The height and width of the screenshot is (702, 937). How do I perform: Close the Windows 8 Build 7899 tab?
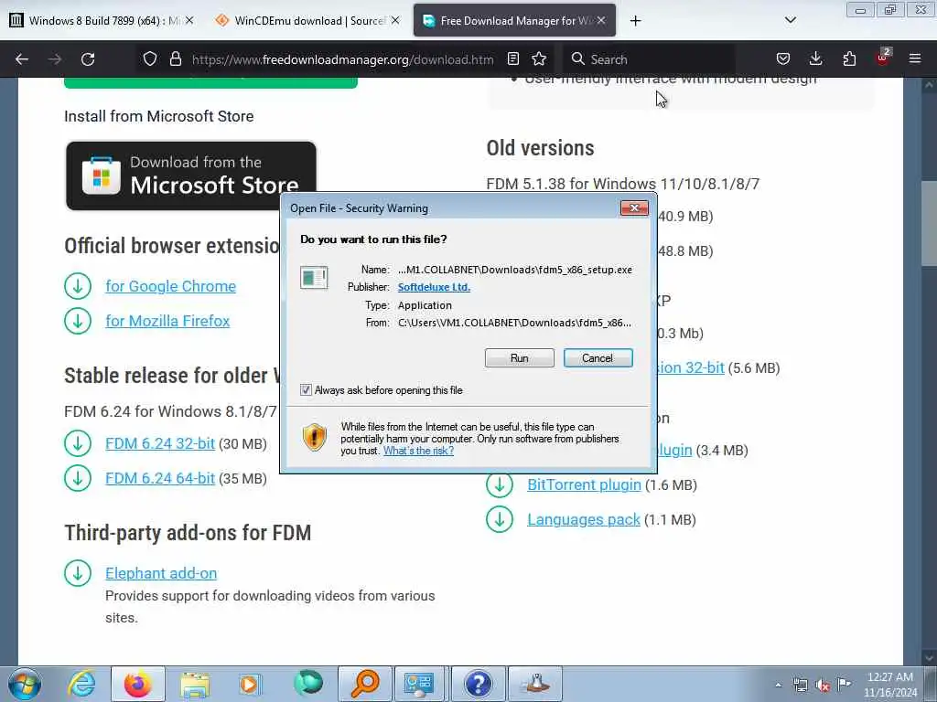click(x=188, y=20)
